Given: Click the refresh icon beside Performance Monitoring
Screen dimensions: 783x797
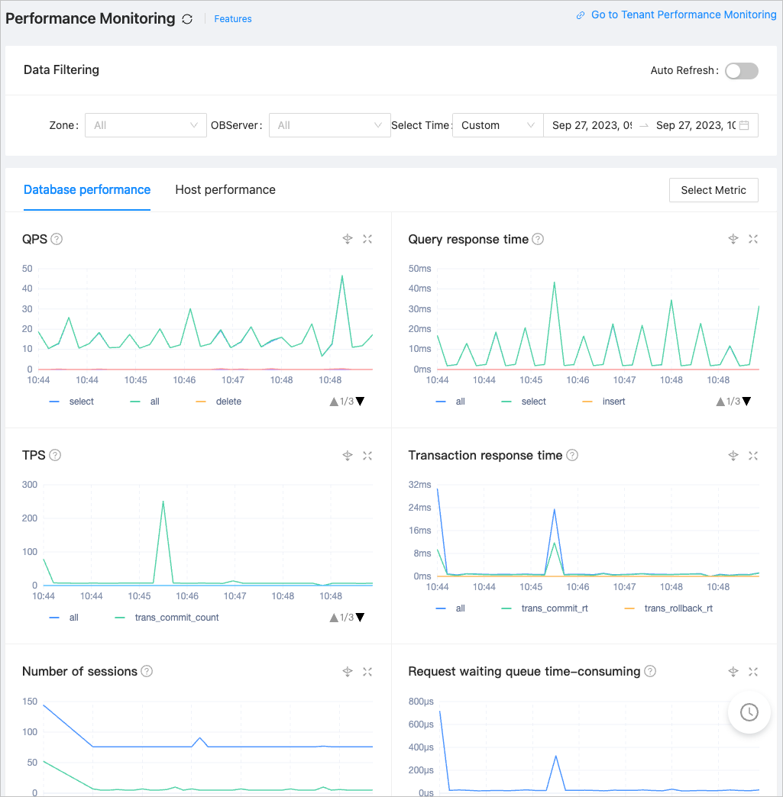Looking at the screenshot, I should [x=188, y=19].
